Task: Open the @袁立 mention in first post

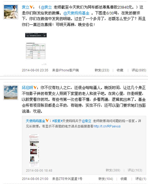Action: pos(46,7)
